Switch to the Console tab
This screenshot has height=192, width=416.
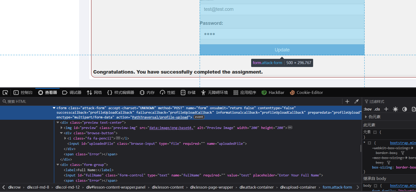(x=23, y=93)
